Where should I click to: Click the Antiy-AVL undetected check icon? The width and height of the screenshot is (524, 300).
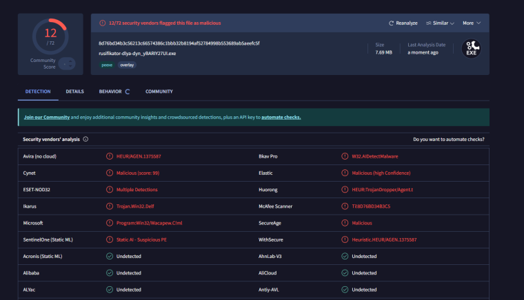click(345, 289)
